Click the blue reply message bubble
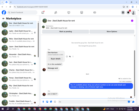139x111 pixels. (101, 86)
